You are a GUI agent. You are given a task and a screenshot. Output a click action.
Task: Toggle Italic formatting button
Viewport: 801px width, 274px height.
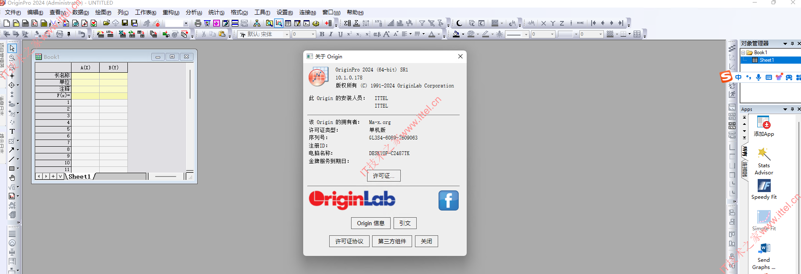click(x=331, y=34)
